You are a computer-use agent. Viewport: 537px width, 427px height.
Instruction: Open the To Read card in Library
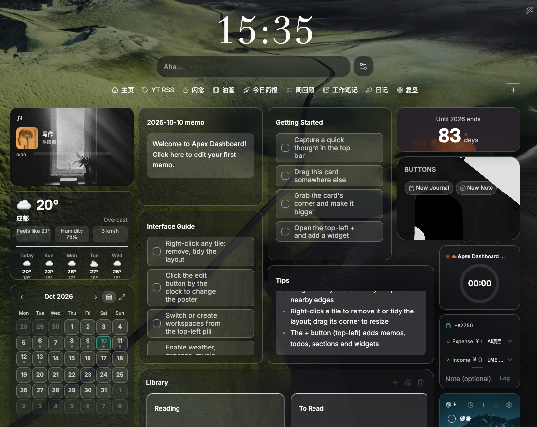(358, 410)
